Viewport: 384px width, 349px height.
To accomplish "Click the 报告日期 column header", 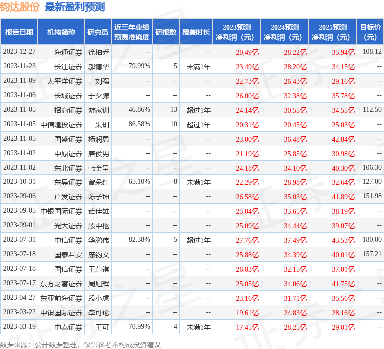I will pyautogui.click(x=19, y=32).
